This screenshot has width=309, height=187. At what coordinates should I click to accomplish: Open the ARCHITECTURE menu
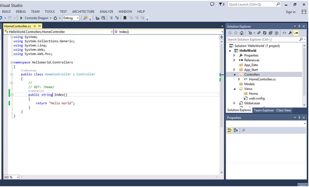point(83,12)
